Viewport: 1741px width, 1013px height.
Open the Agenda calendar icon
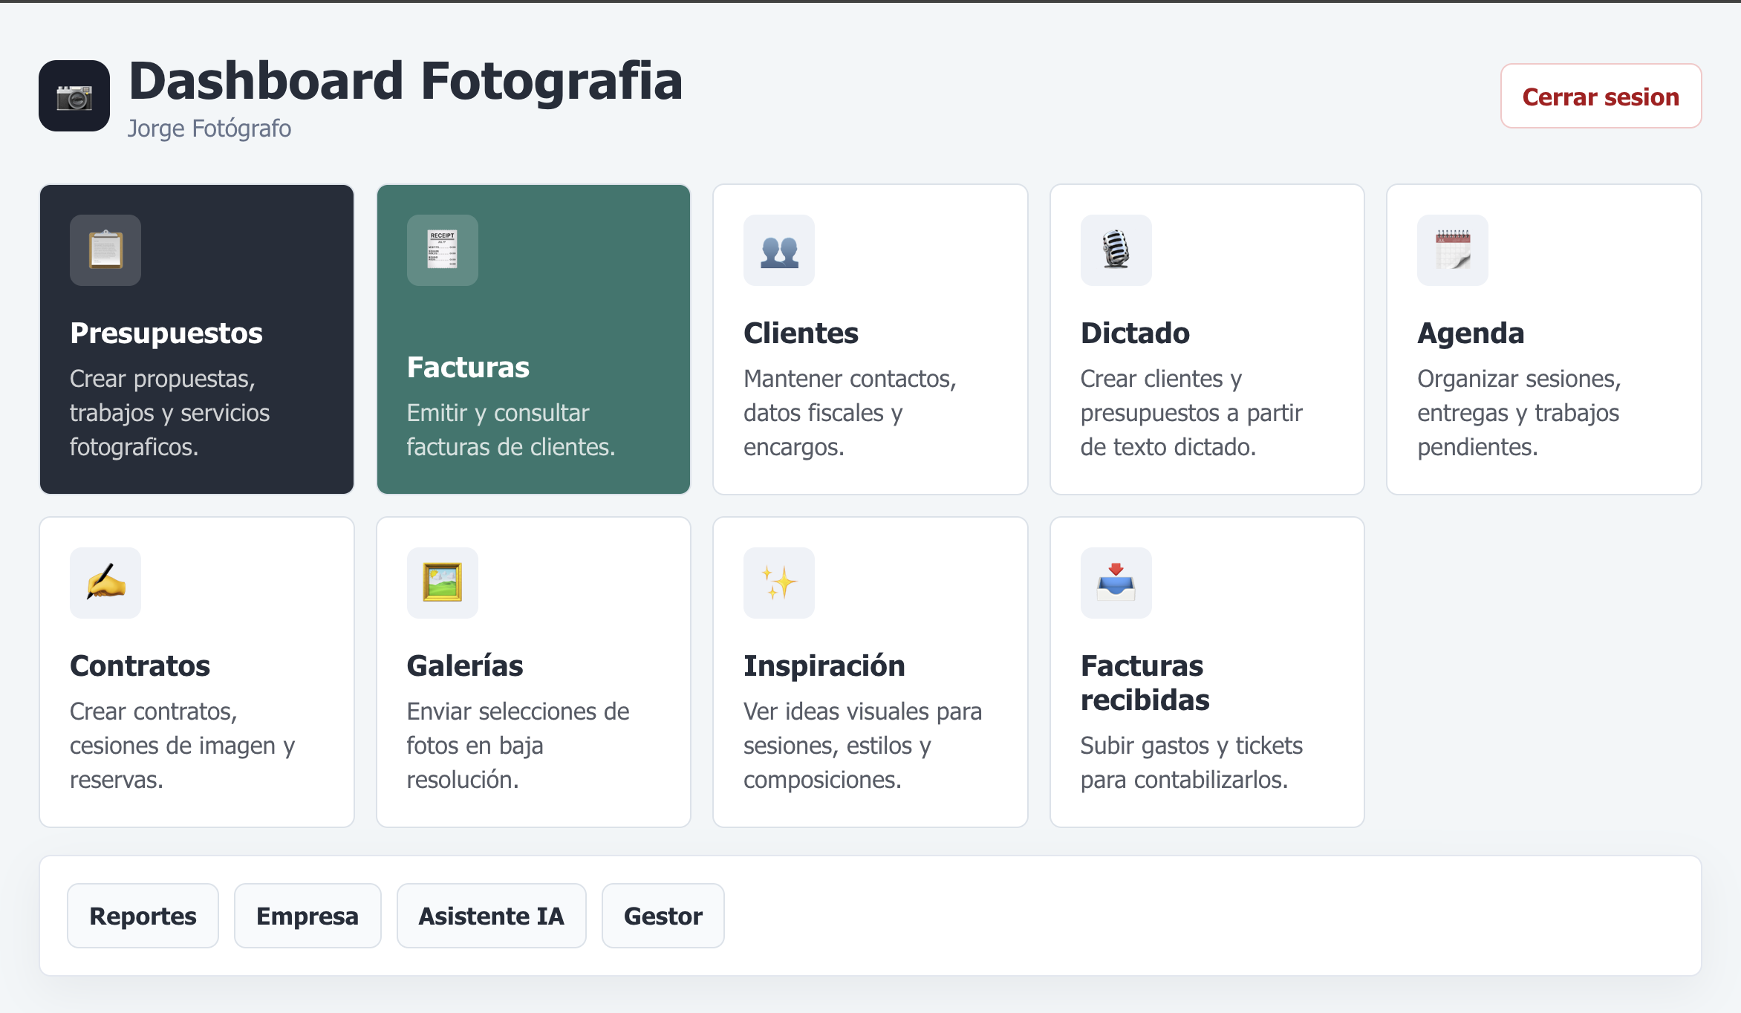[x=1453, y=250]
